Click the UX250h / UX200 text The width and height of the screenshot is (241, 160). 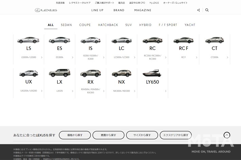tap(29, 91)
